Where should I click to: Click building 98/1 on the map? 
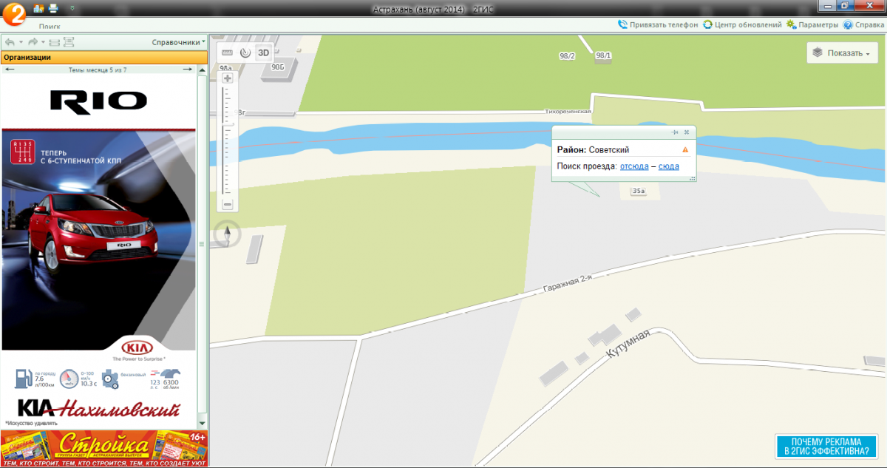point(604,56)
